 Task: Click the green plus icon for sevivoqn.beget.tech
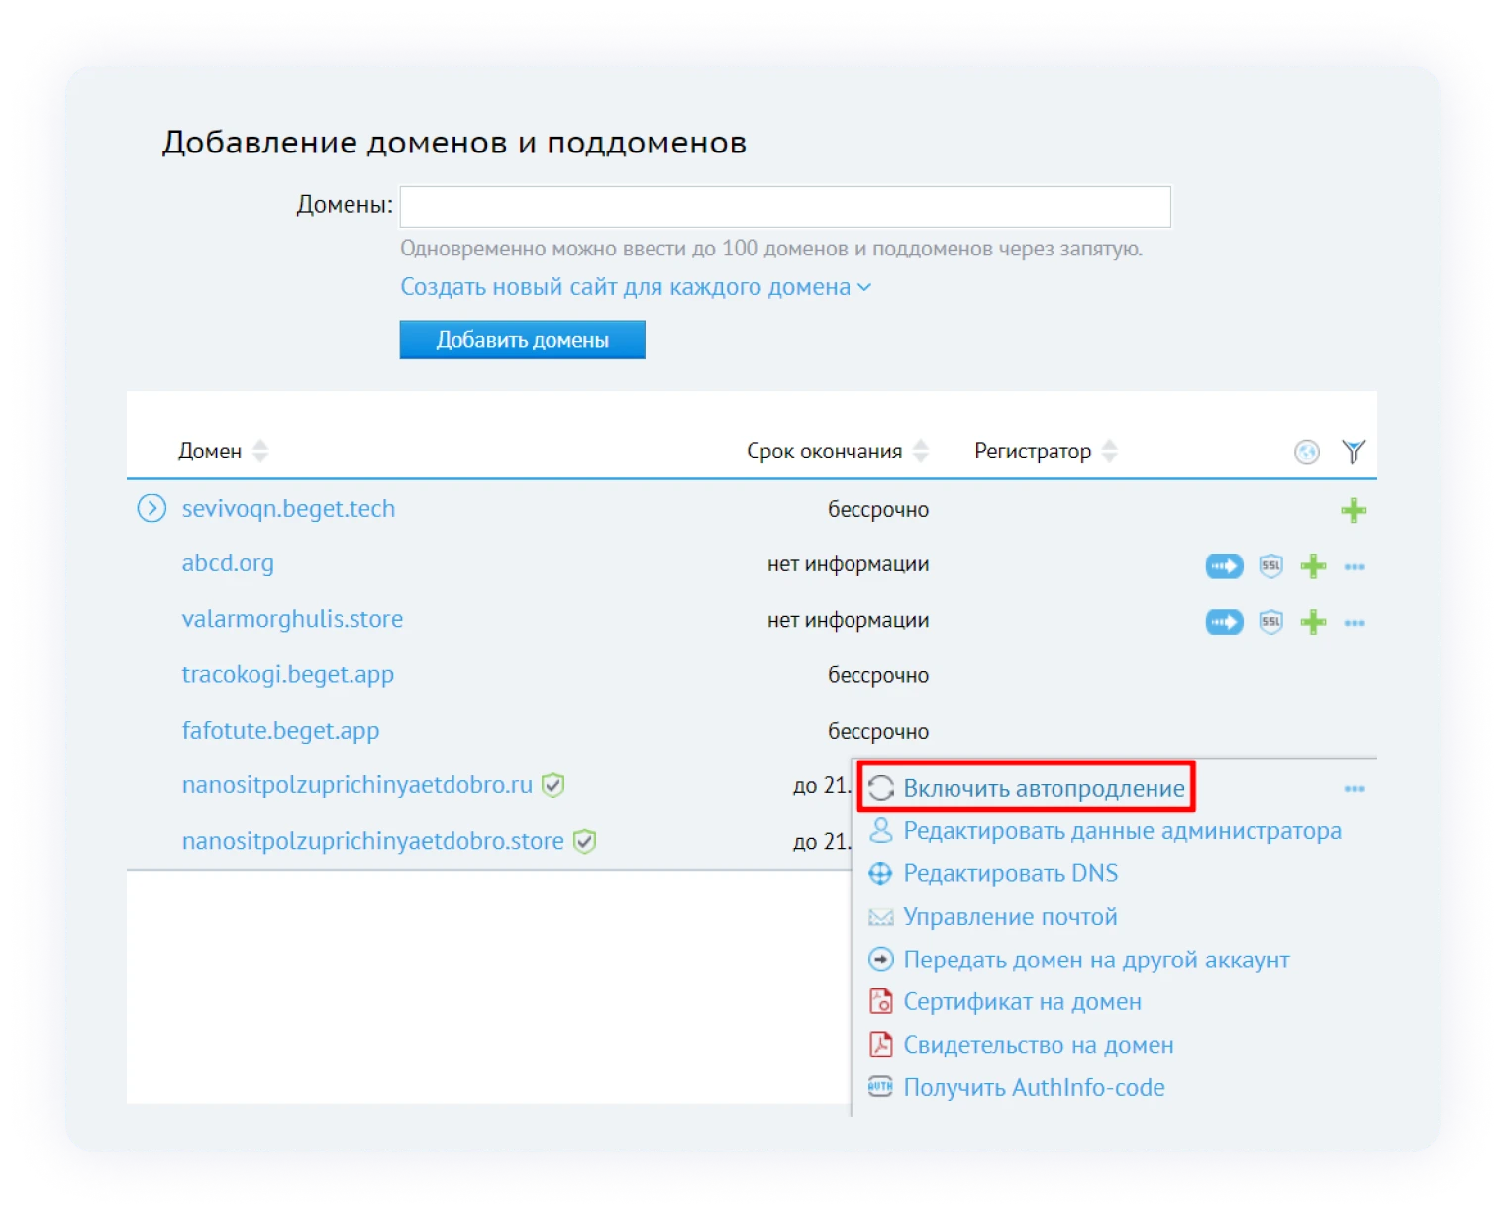click(1353, 510)
